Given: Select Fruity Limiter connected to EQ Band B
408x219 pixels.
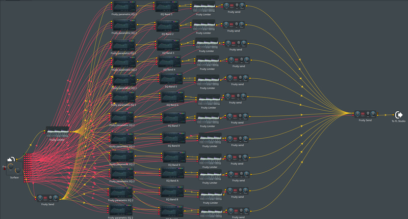Looking at the screenshot, I should tap(211, 196).
